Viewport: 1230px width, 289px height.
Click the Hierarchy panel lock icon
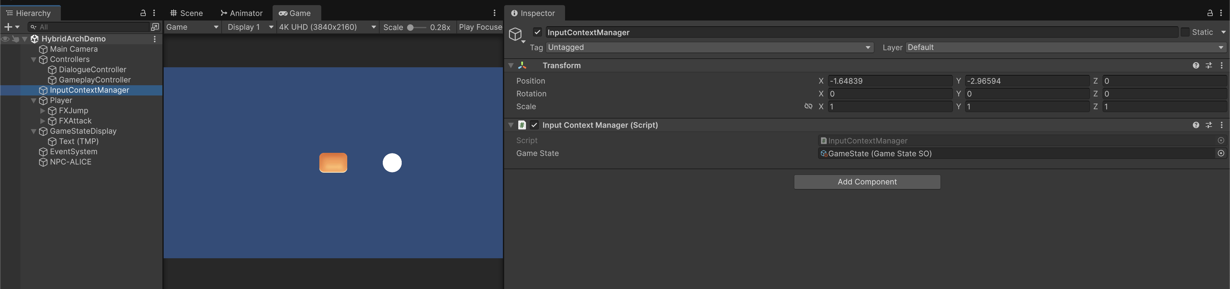point(143,13)
